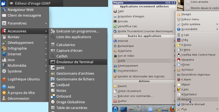This screenshot has height=112, width=219.
Task: Select Acquisition d'images entry
Action: [144, 16]
